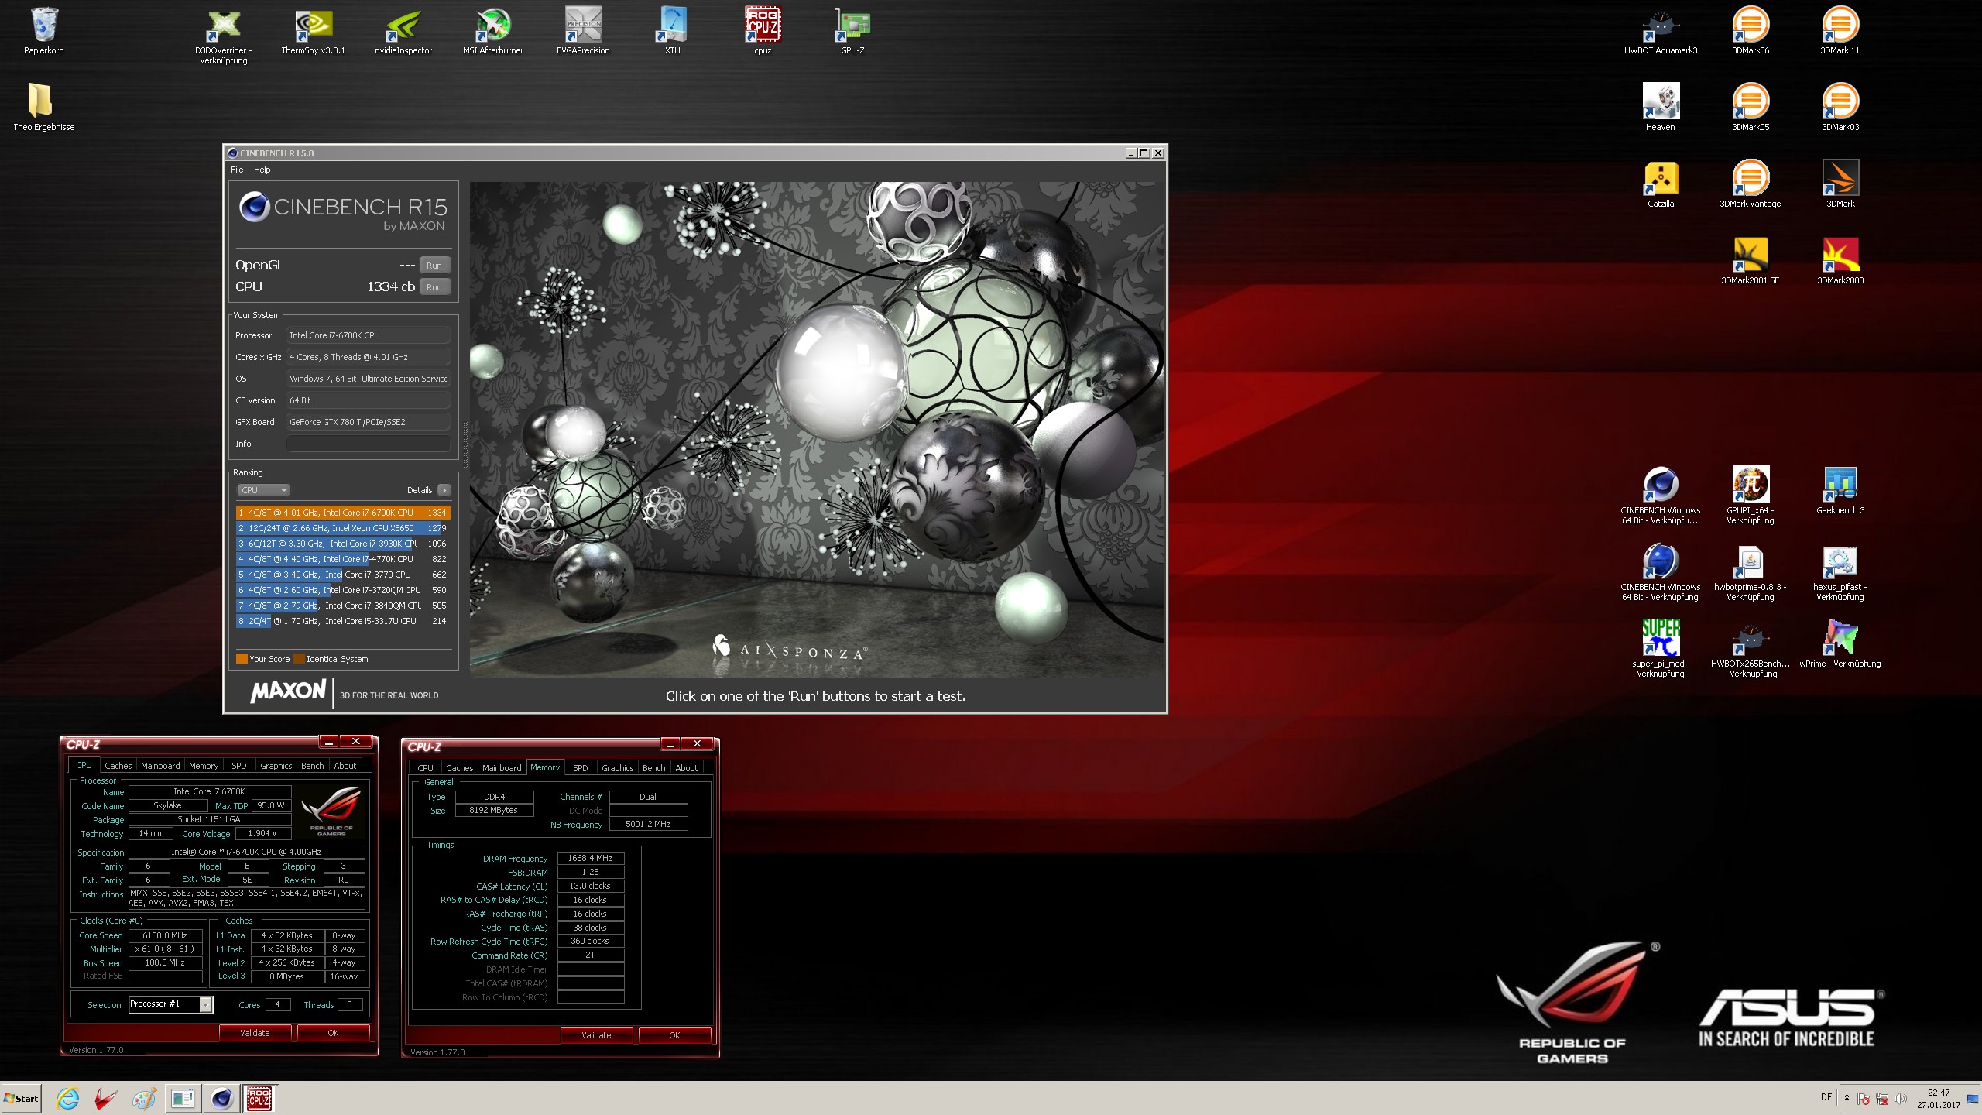
Task: Open the GPU-Z desktop icon
Action: pos(852,31)
